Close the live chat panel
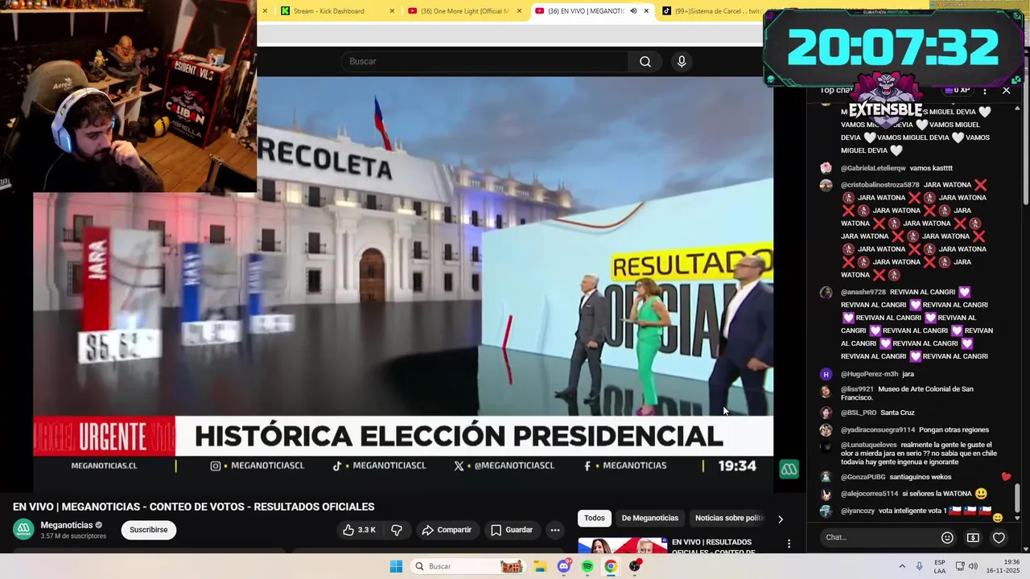Screen dimensions: 1030x579 [x=1006, y=91]
